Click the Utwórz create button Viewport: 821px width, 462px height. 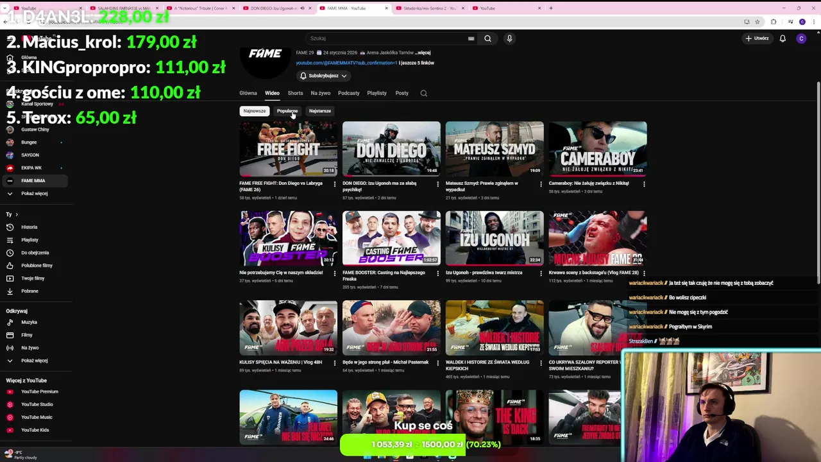(757, 38)
